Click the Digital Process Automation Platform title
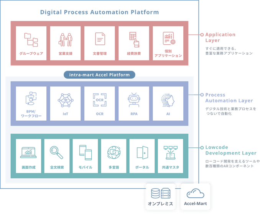 click(x=99, y=12)
